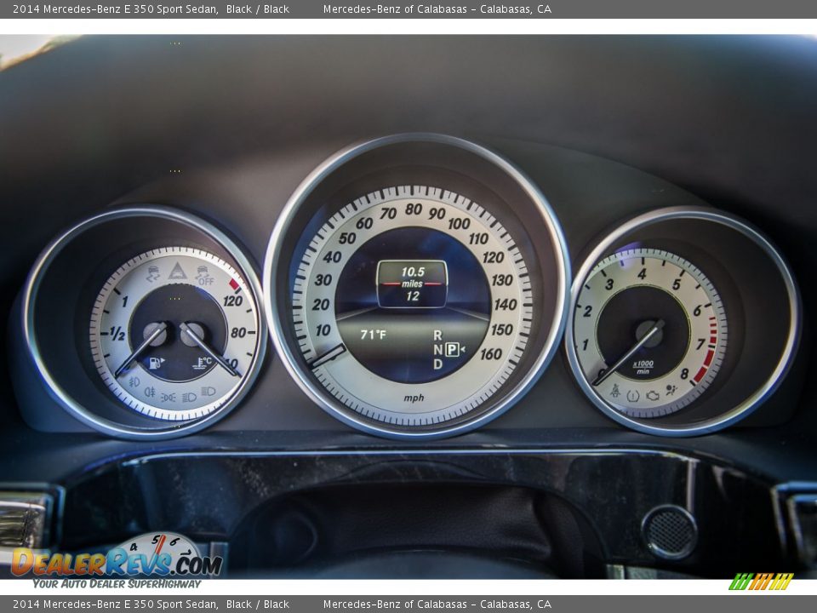
Task: Toggle the high beam headlight indicator
Action: [x=209, y=392]
